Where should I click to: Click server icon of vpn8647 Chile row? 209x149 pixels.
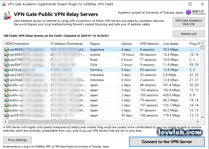click(x=7, y=65)
